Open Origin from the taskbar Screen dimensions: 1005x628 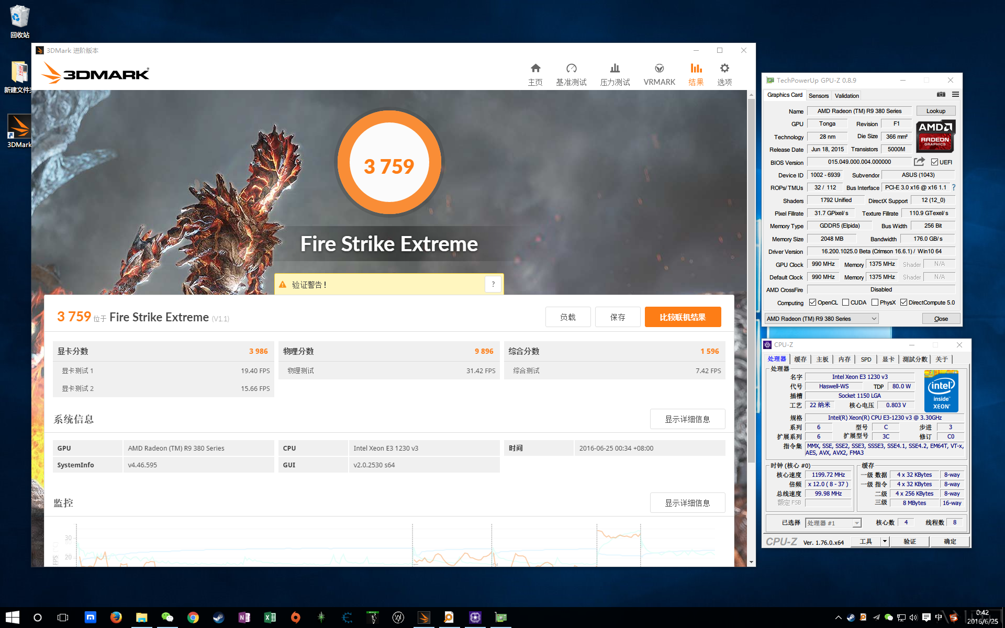[296, 618]
